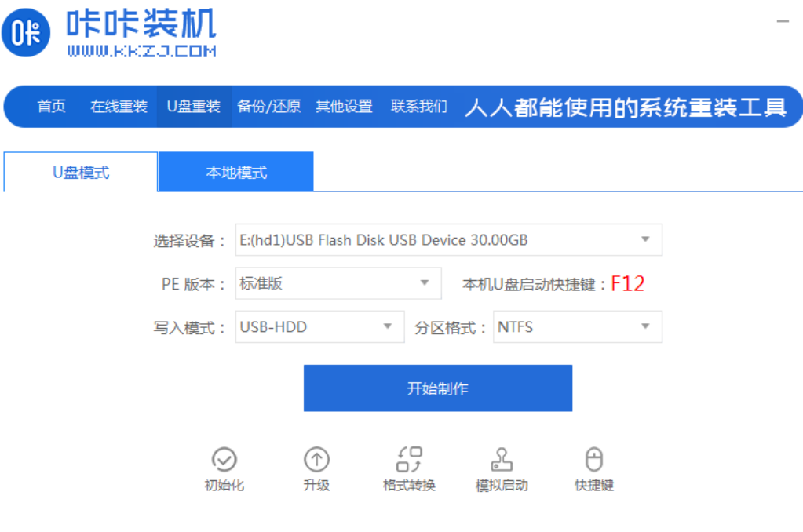Click the 初始化 initialize icon
Viewport: 803px width, 532px height.
tap(224, 459)
